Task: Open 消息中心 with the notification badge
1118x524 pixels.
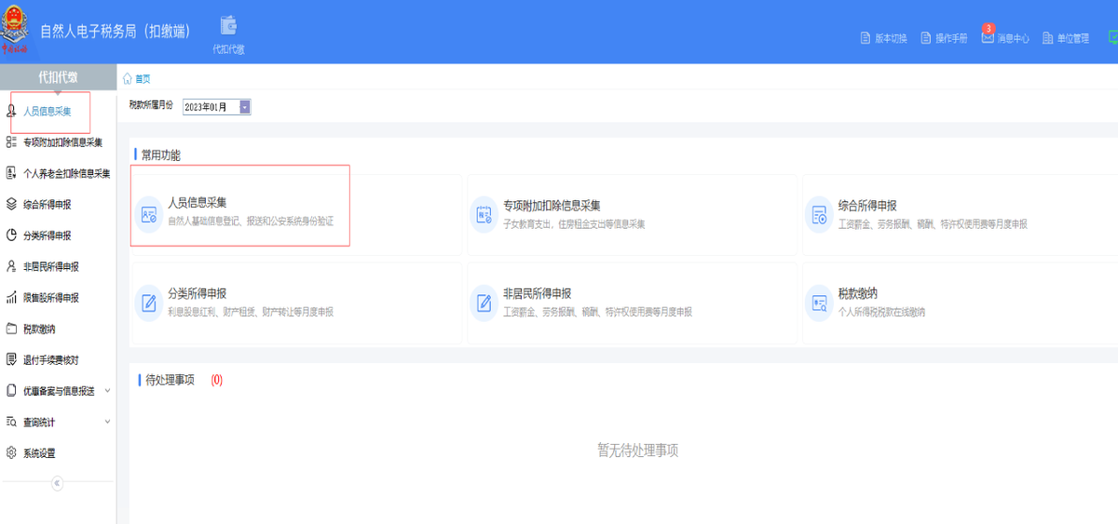Action: [x=1005, y=37]
